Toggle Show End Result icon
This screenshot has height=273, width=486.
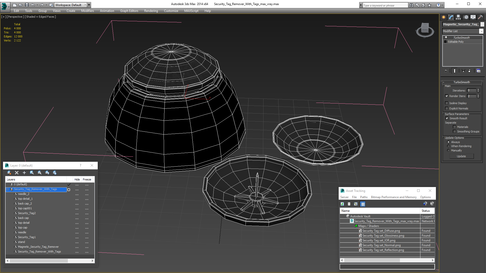(x=455, y=71)
